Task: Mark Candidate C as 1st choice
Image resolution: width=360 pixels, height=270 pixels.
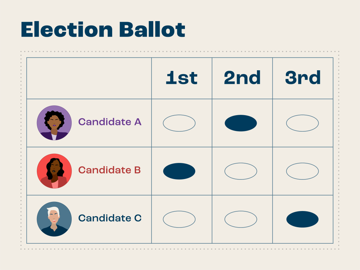Action: pyautogui.click(x=179, y=219)
